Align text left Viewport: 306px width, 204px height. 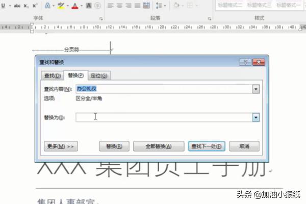click(x=111, y=6)
